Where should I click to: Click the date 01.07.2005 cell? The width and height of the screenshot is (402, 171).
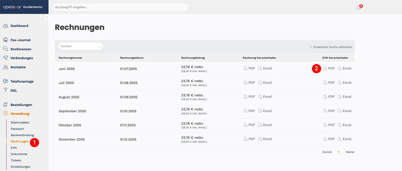(x=128, y=69)
